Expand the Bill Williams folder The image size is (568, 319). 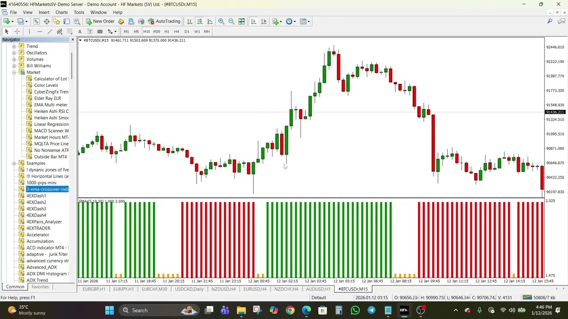point(14,66)
